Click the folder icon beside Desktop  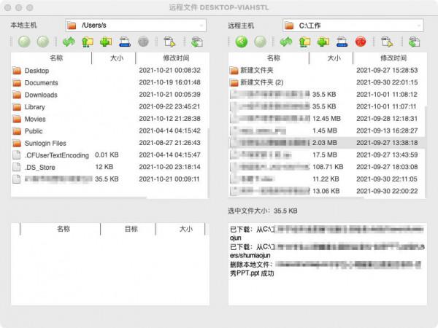tap(17, 71)
